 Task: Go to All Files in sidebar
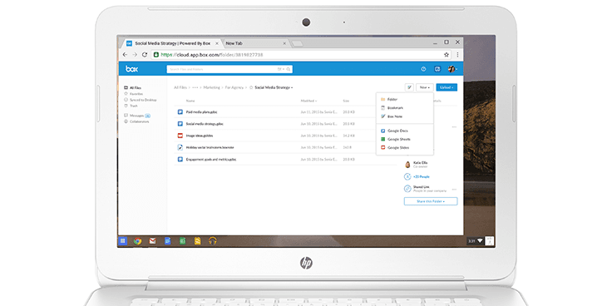coord(133,88)
